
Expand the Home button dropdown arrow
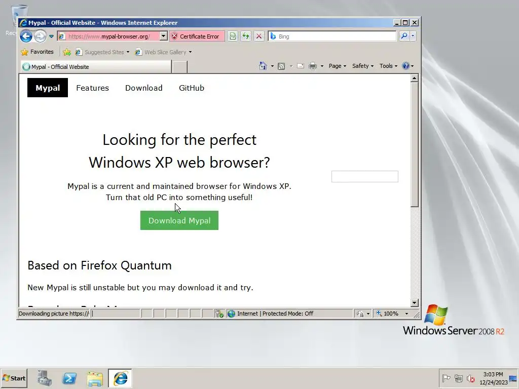272,66
